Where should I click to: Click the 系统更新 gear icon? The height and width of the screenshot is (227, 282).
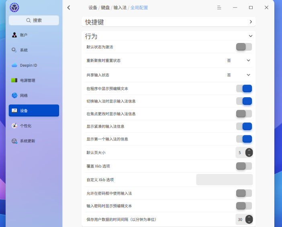[x=14, y=141]
